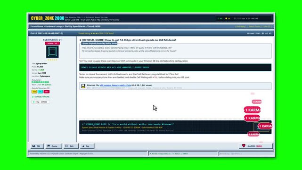Click the Oct 24, 2001 post date
The height and width of the screenshot is (170, 302).
[47, 34]
